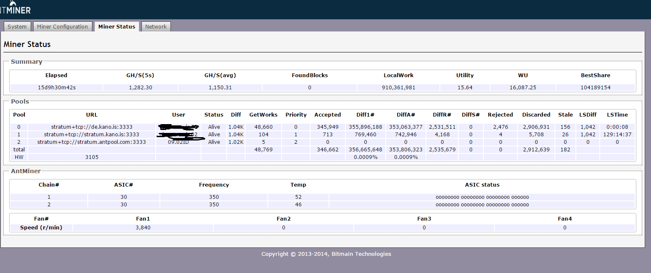Go to the Network tab
This screenshot has width=651, height=273.
tap(156, 26)
